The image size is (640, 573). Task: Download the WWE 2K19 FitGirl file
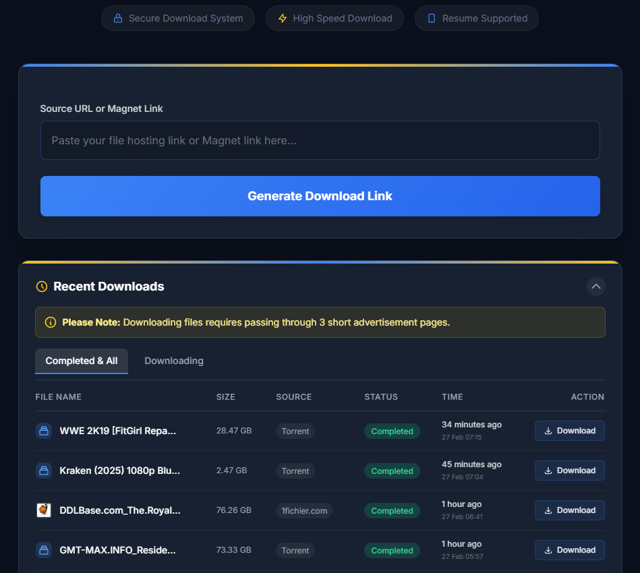(x=570, y=431)
